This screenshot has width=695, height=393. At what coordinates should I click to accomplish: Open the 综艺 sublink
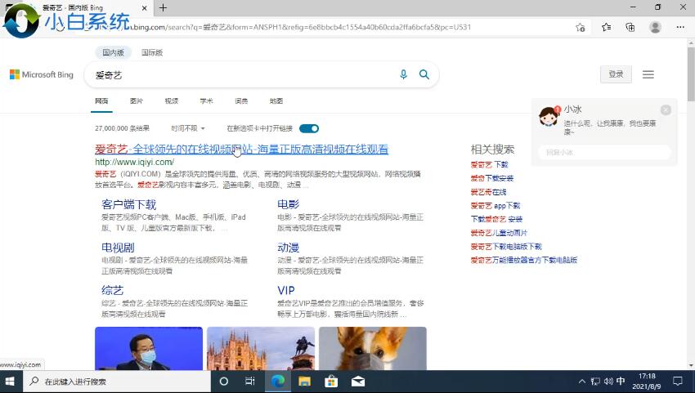(112, 290)
